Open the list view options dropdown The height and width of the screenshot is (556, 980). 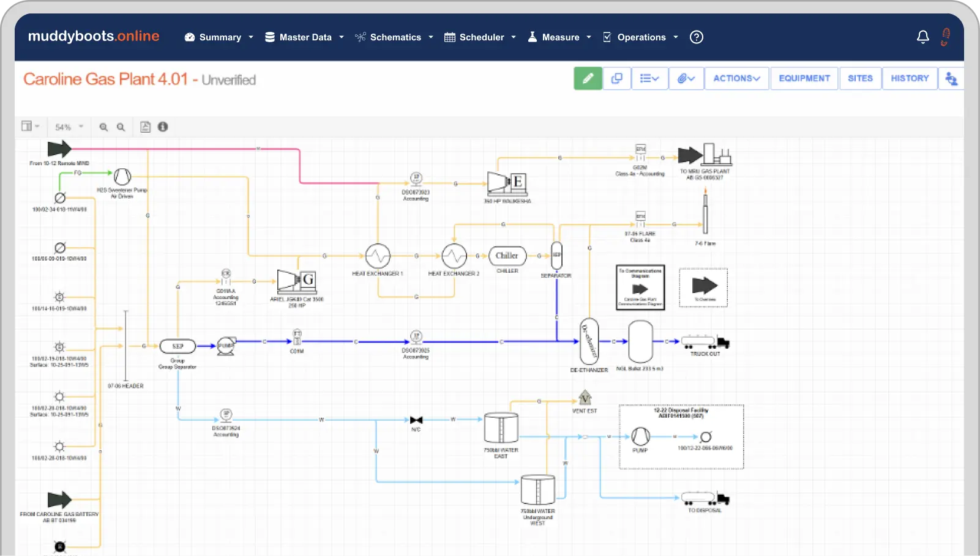pyautogui.click(x=649, y=78)
